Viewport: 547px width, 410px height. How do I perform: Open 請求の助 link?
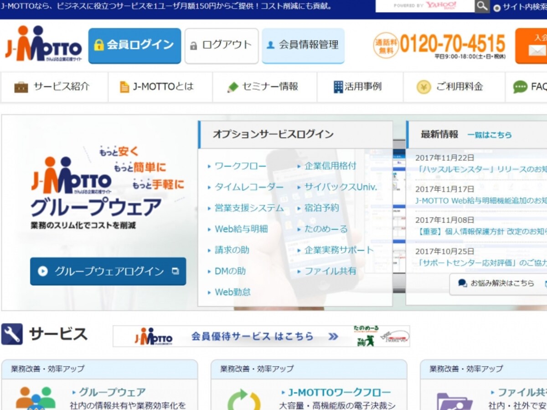232,250
